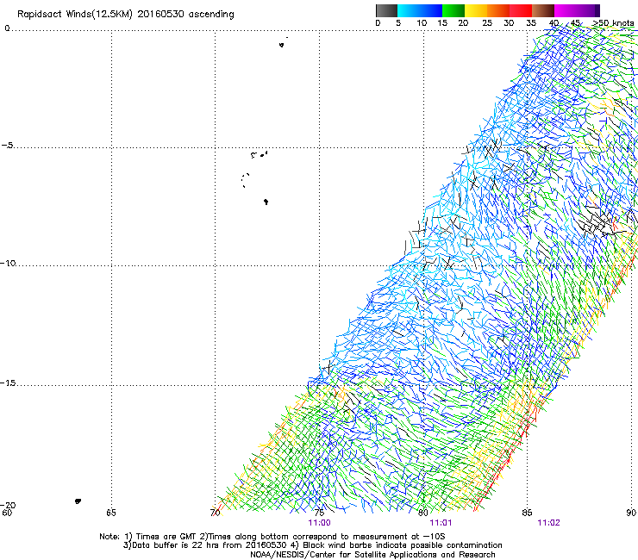
Task: Click the latitude label -5
Action: pyautogui.click(x=8, y=146)
